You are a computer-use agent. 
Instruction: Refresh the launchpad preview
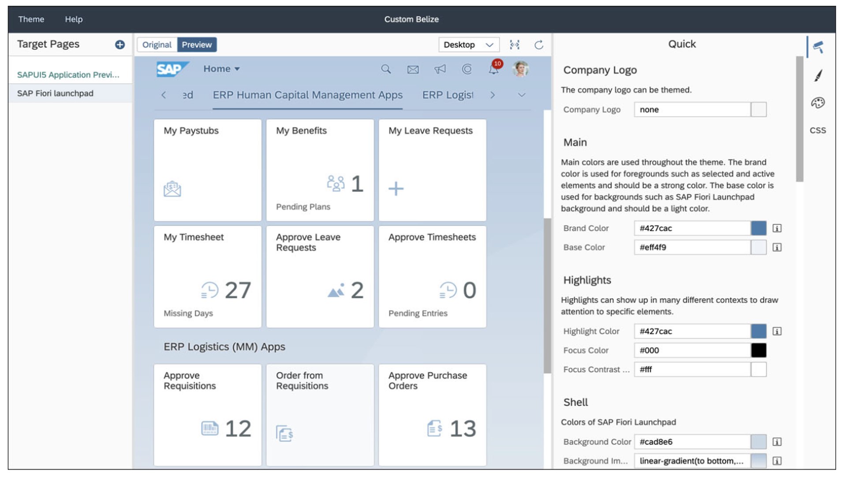[x=539, y=45]
